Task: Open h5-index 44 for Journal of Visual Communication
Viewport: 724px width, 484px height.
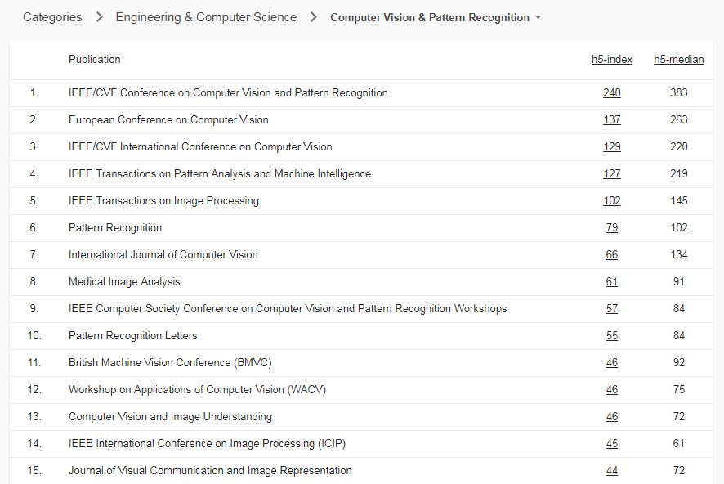Action: (x=612, y=471)
